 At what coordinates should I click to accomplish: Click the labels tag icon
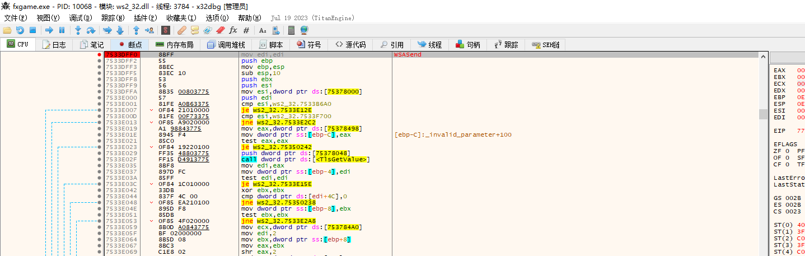(x=207, y=30)
